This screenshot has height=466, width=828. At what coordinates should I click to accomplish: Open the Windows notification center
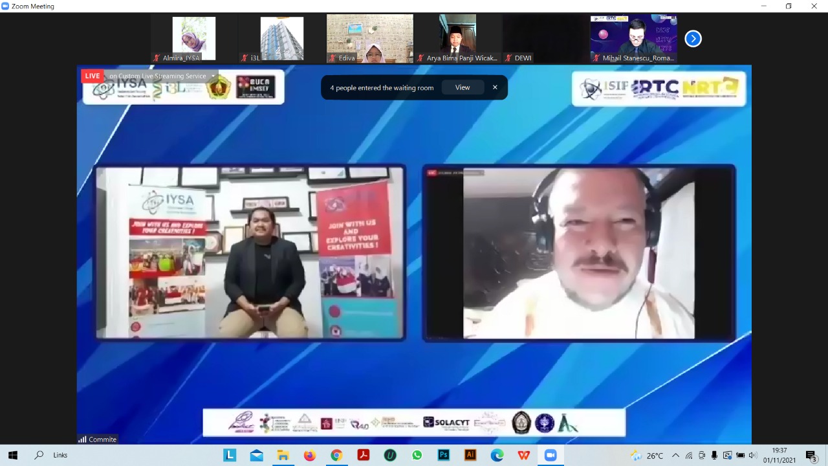tap(811, 455)
